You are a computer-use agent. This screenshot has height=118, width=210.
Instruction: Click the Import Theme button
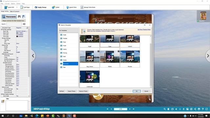pyautogui.click(x=72, y=91)
